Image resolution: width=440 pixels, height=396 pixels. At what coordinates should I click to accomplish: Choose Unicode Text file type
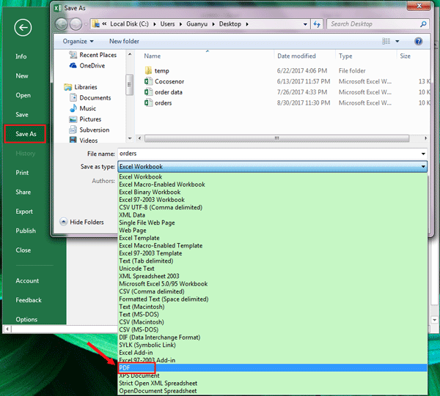[x=273, y=269]
